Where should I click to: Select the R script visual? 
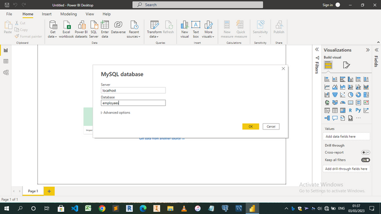point(350,110)
